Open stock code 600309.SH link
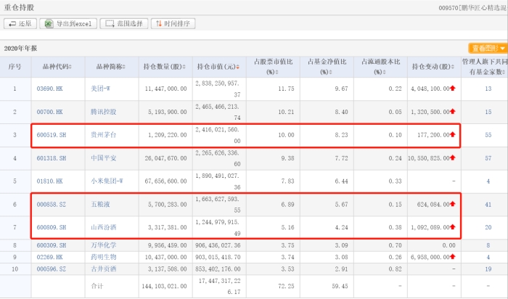 tap(52, 245)
